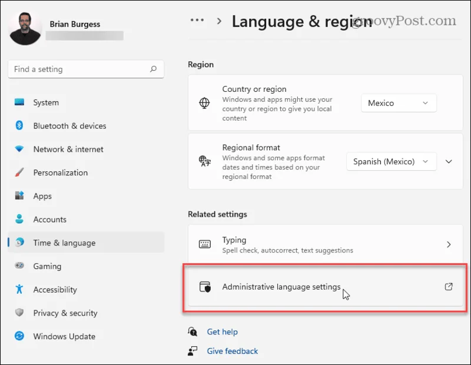Click the Privacy & security shield icon
471x365 pixels.
click(x=19, y=313)
